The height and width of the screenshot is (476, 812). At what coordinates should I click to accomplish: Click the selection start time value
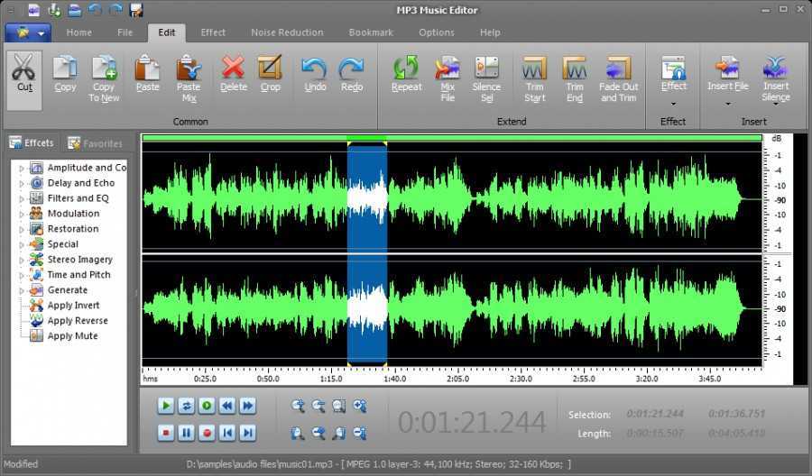[655, 414]
